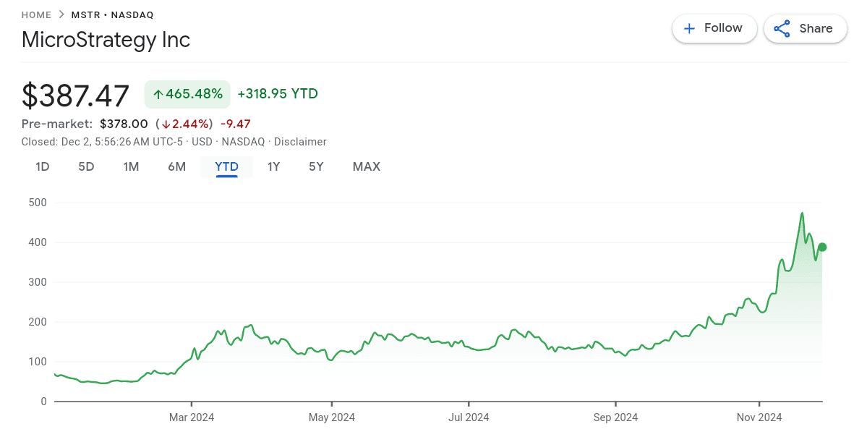Click the breadcrumb chevron after HOME
The width and height of the screenshot is (867, 437).
pos(61,14)
